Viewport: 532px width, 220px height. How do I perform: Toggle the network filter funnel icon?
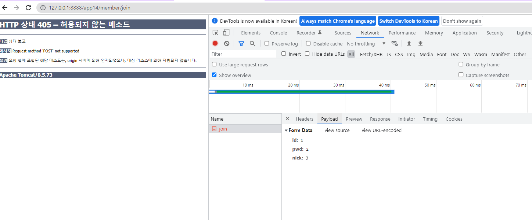[241, 43]
